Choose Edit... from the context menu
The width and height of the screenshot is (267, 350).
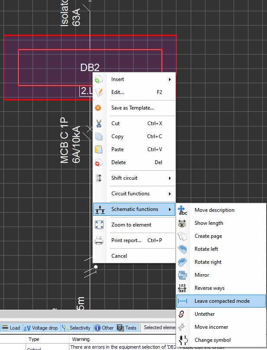[134, 92]
